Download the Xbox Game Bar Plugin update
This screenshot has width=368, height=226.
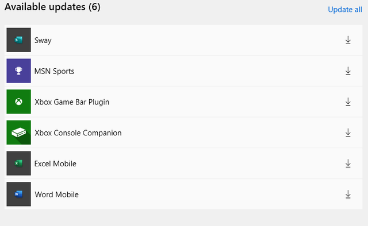pos(348,102)
